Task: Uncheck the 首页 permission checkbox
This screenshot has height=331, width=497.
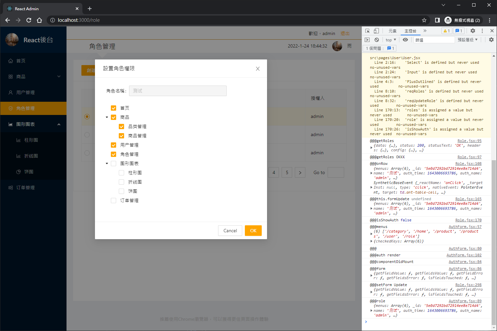Action: click(113, 108)
